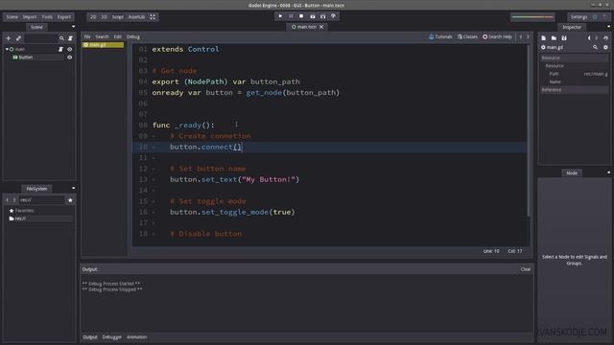Go back in Inspector history
Image resolution: width=614 pixels, height=345 pixels.
589,38
